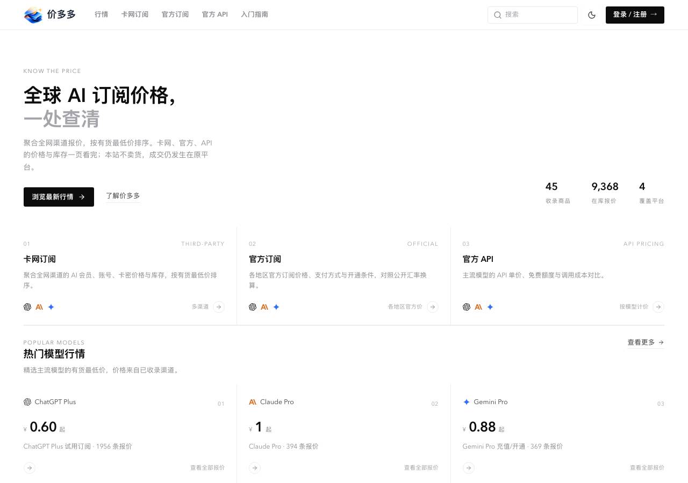Click the Claude Pro price 1
Image resolution: width=688 pixels, height=483 pixels.
pyautogui.click(x=259, y=427)
